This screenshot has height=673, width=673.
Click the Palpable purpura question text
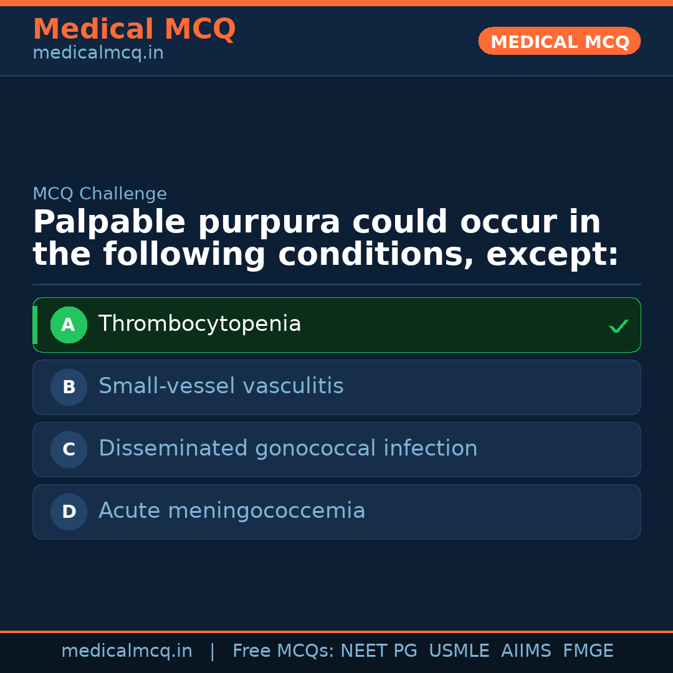point(325,239)
